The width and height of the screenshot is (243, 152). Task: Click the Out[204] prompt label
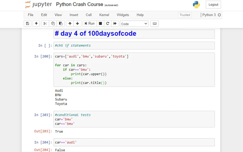(x=43, y=150)
